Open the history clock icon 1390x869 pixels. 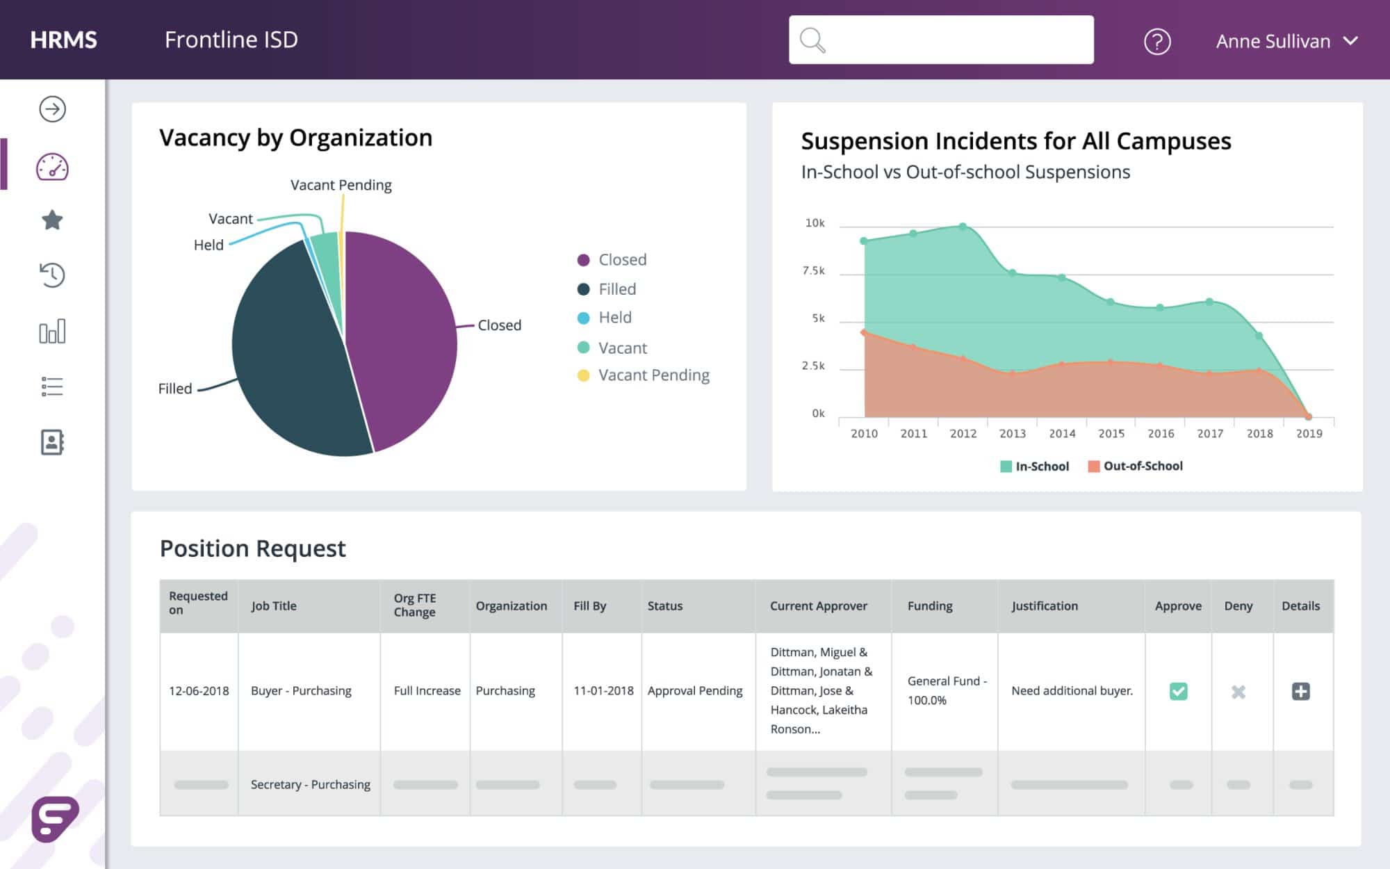pos(52,275)
